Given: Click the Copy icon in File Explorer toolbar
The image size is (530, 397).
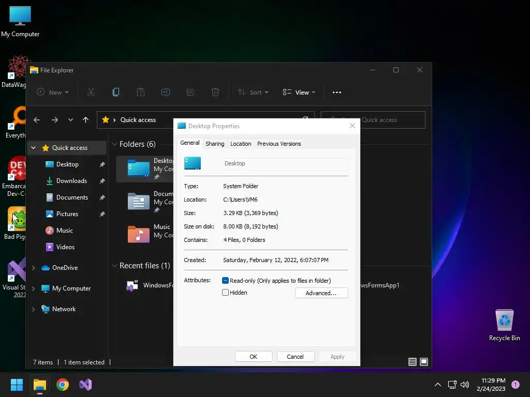Looking at the screenshot, I should 115,92.
